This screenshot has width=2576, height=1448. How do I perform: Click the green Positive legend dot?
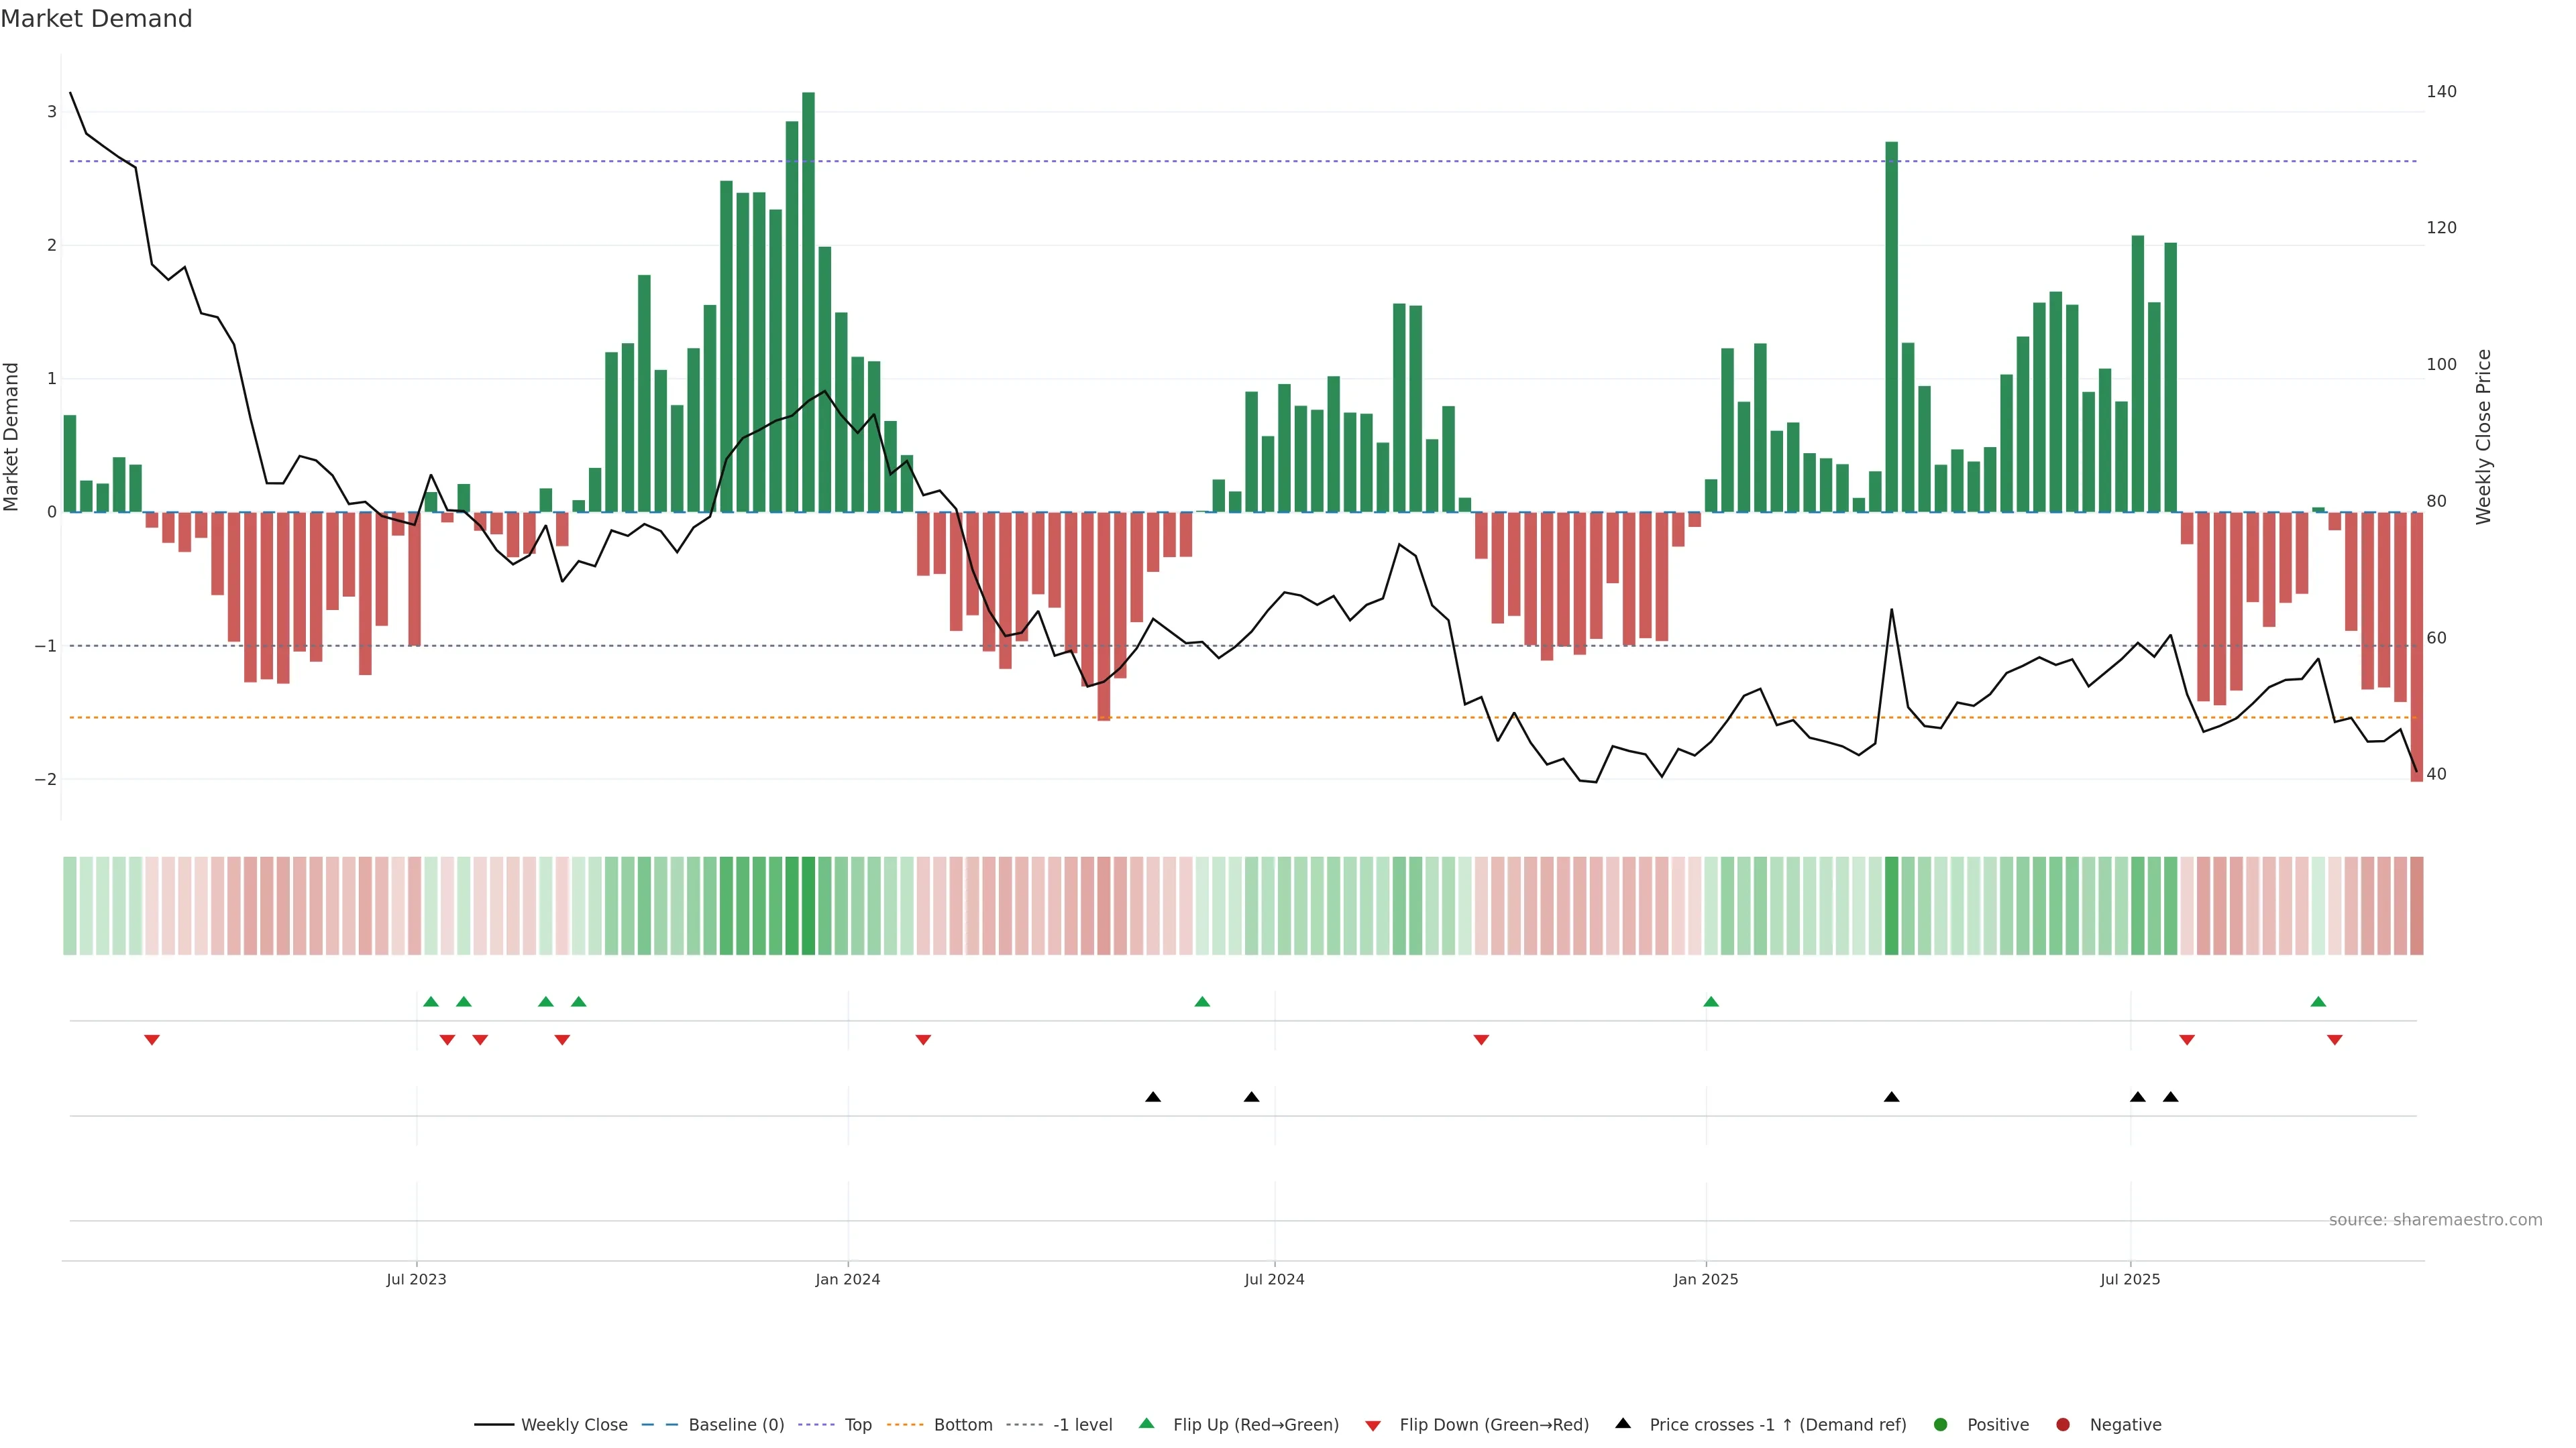(x=1941, y=1424)
